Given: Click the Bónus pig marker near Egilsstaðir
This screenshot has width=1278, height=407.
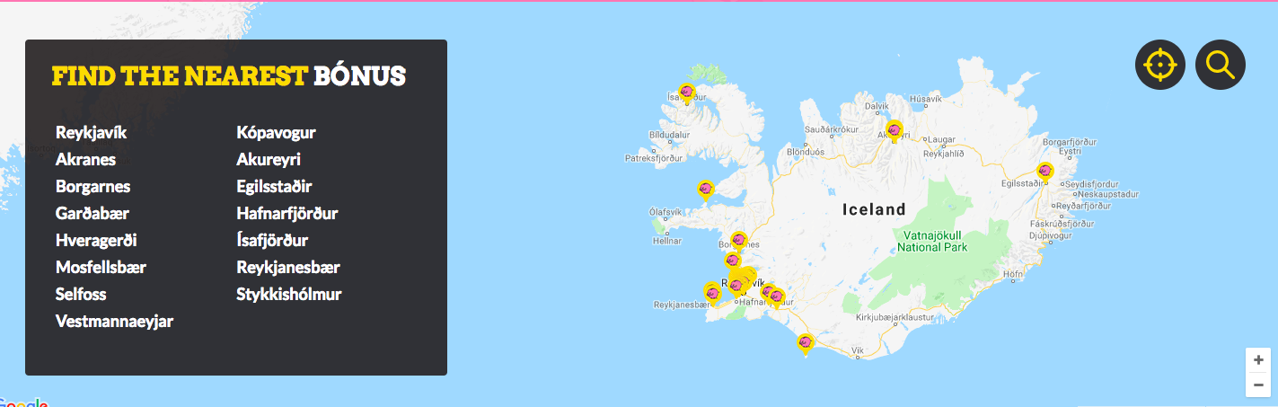Looking at the screenshot, I should 1045,172.
